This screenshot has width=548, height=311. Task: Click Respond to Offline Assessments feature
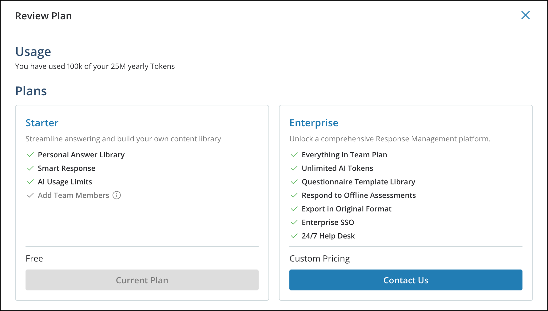click(359, 195)
